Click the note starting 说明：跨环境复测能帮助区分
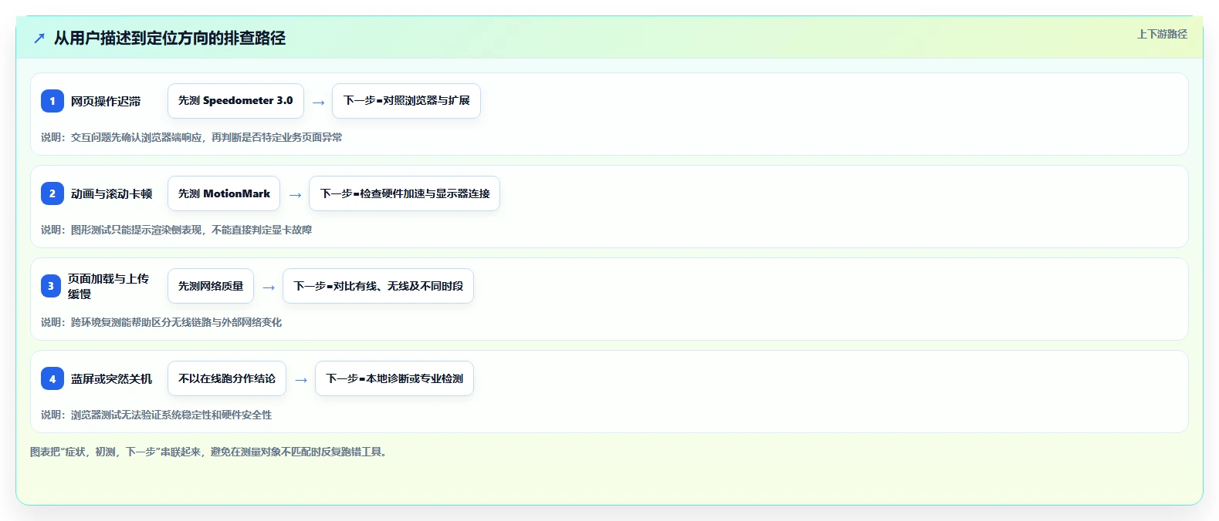The width and height of the screenshot is (1219, 521). click(x=161, y=322)
